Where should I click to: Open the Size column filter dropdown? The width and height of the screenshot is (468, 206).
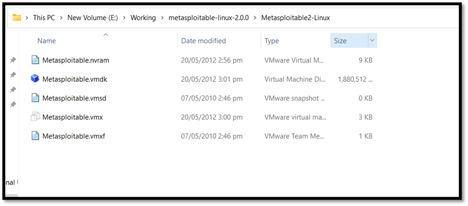click(x=372, y=41)
